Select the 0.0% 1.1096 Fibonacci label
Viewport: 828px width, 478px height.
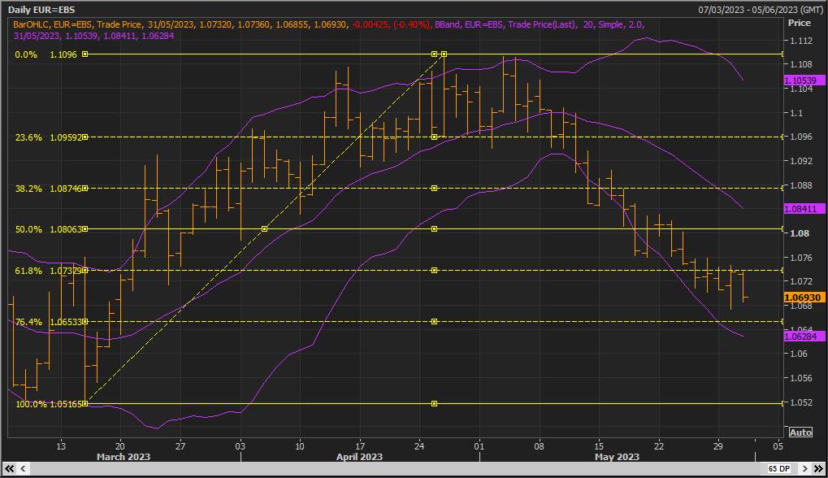coord(46,54)
